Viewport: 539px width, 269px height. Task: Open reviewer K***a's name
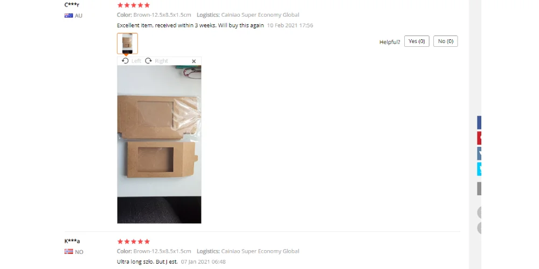72,241
